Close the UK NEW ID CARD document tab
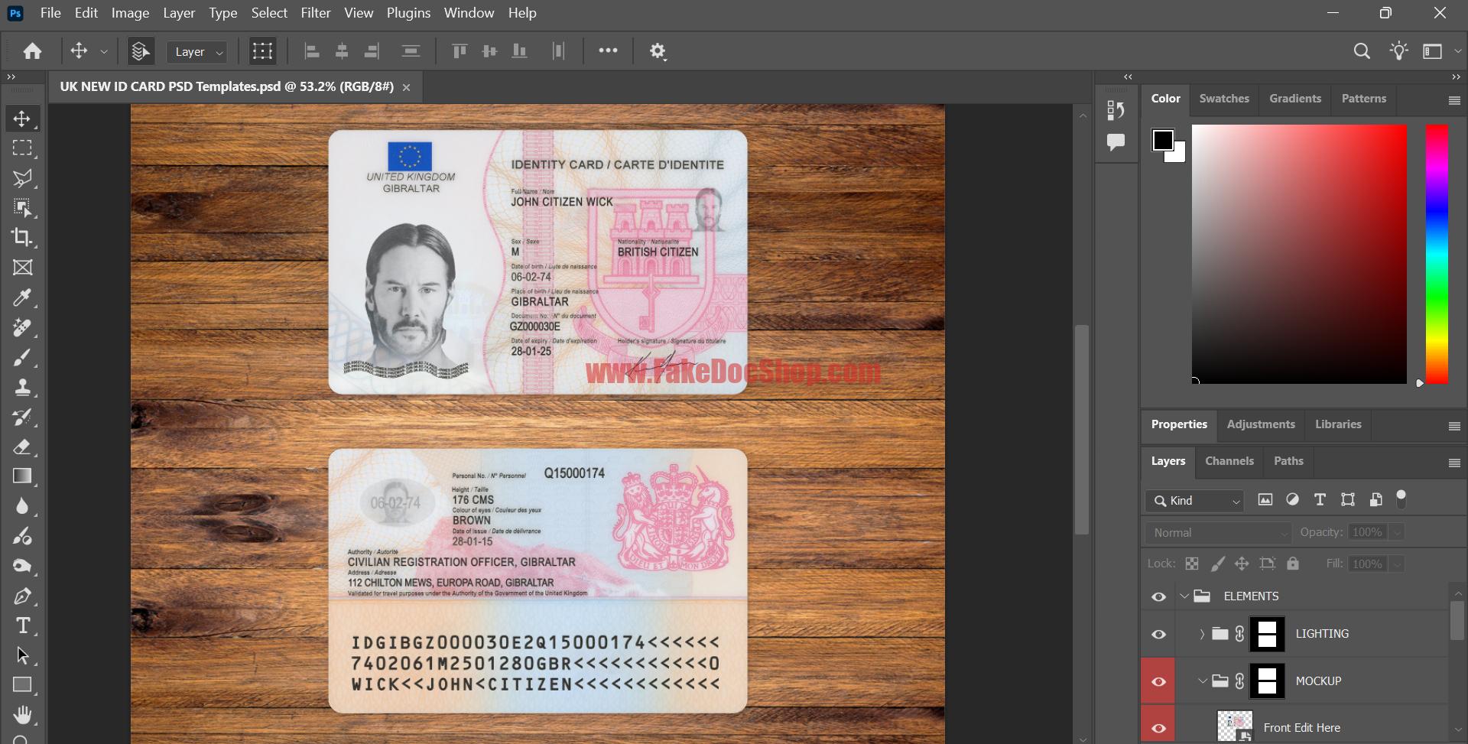Image resolution: width=1468 pixels, height=744 pixels. coord(406,87)
